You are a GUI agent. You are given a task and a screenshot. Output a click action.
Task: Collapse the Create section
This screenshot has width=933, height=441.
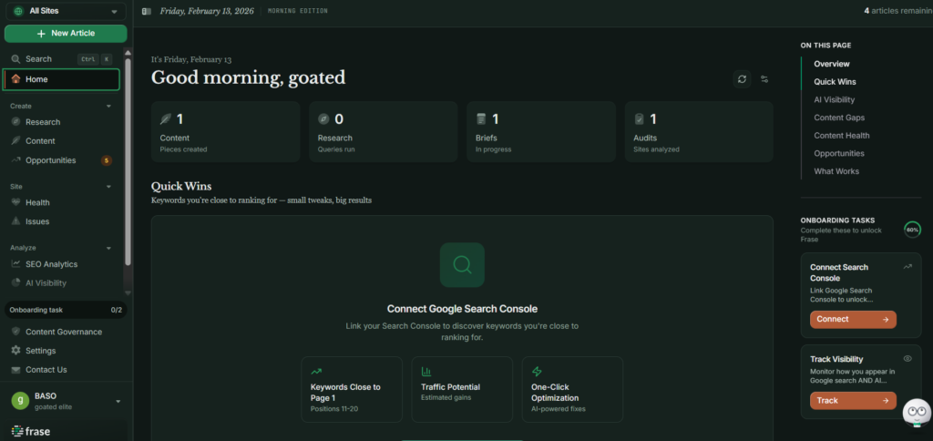point(108,106)
